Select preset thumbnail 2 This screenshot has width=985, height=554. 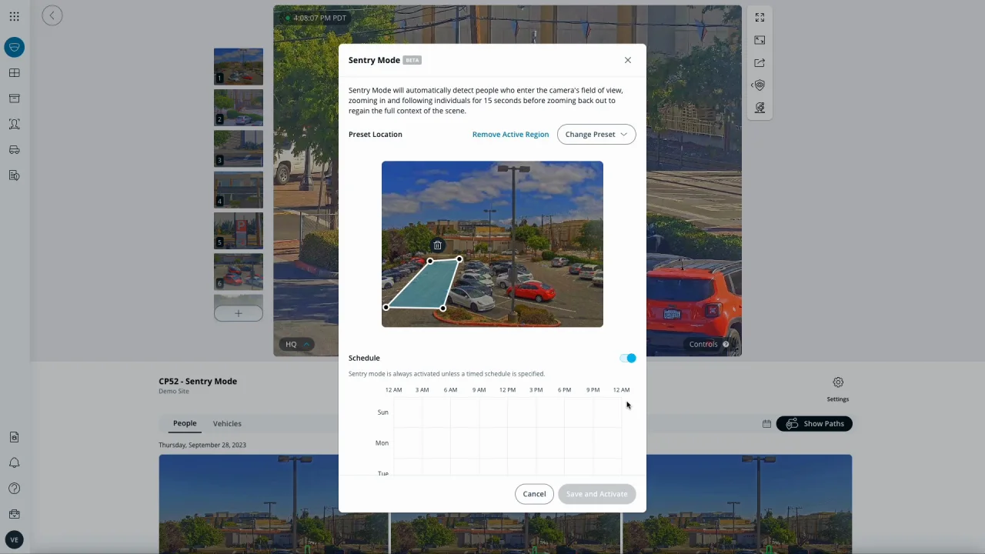click(x=239, y=108)
